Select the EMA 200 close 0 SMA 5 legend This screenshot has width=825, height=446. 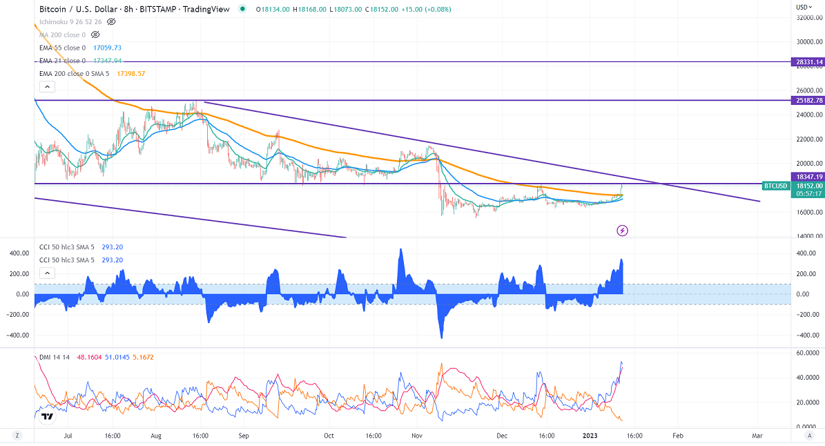coord(74,74)
